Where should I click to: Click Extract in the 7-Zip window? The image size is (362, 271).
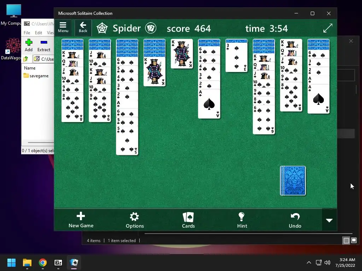coord(43,45)
